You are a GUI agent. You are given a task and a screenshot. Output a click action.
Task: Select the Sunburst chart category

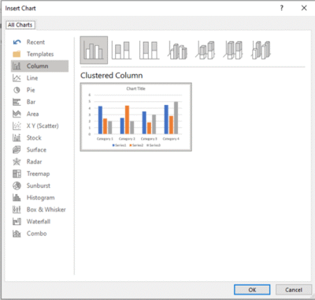[39, 186]
